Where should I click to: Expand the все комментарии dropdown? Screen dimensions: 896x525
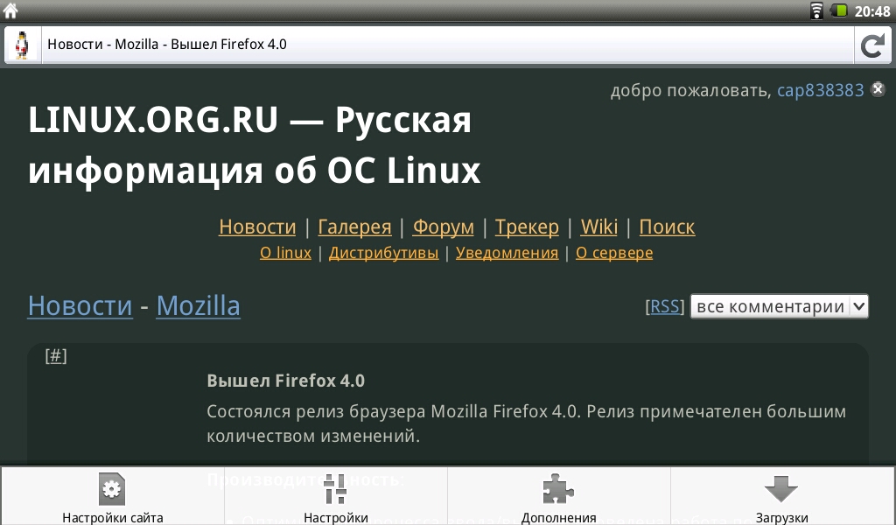[x=780, y=307]
